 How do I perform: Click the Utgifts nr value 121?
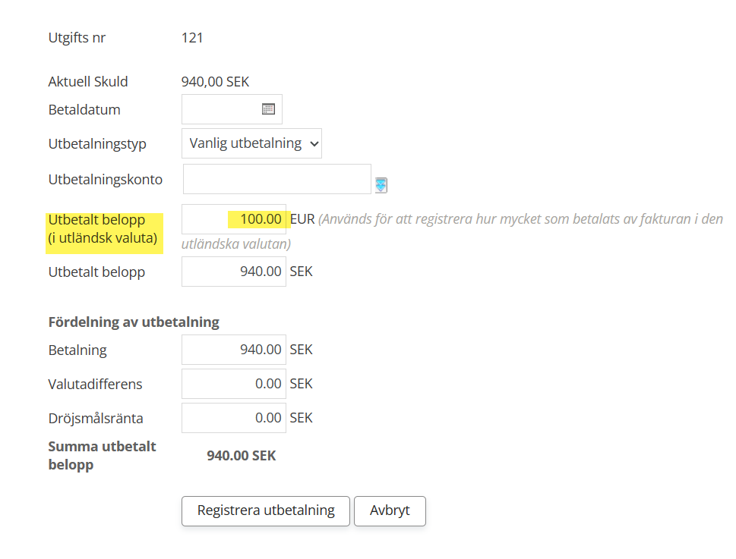[x=192, y=37]
